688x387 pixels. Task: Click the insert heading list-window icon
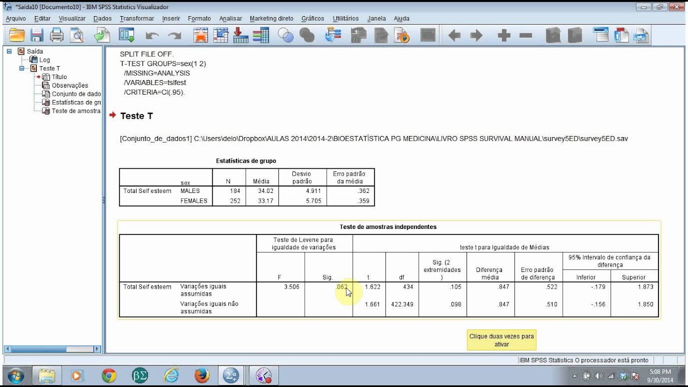coord(601,35)
